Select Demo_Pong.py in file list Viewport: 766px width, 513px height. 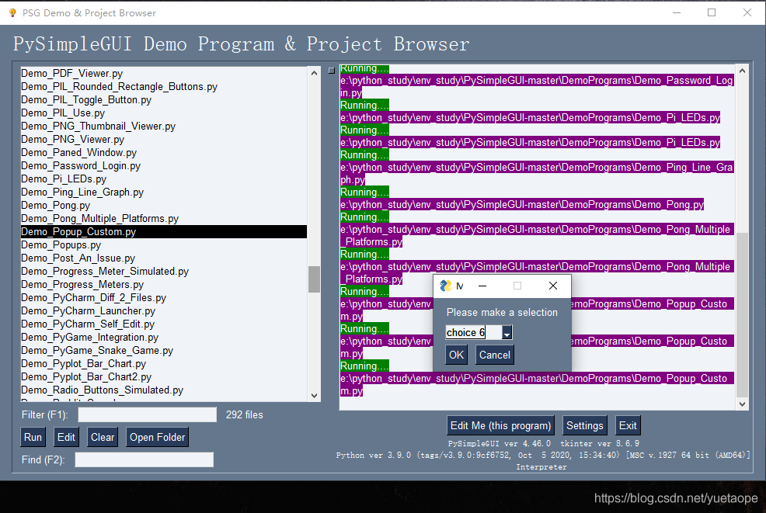(164, 205)
